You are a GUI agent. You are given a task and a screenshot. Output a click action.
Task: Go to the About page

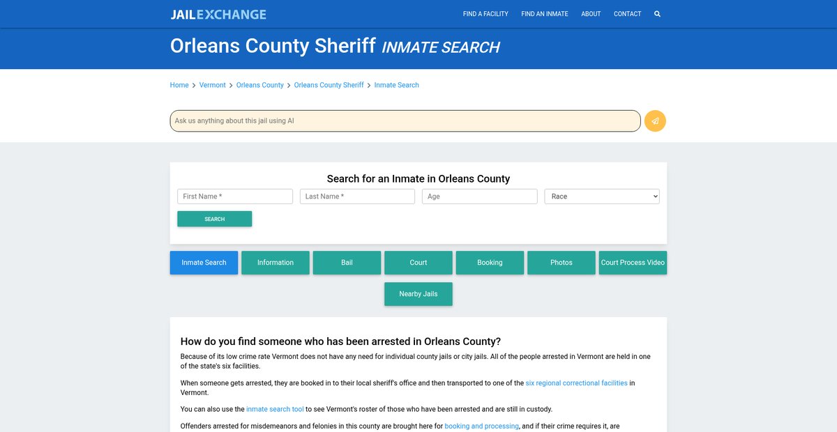point(591,14)
